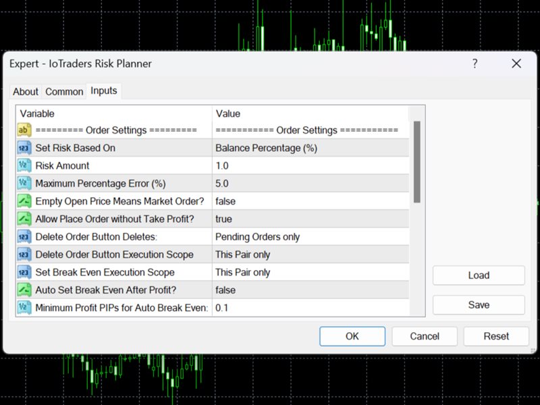
Task: Click the Load button
Action: click(x=478, y=275)
